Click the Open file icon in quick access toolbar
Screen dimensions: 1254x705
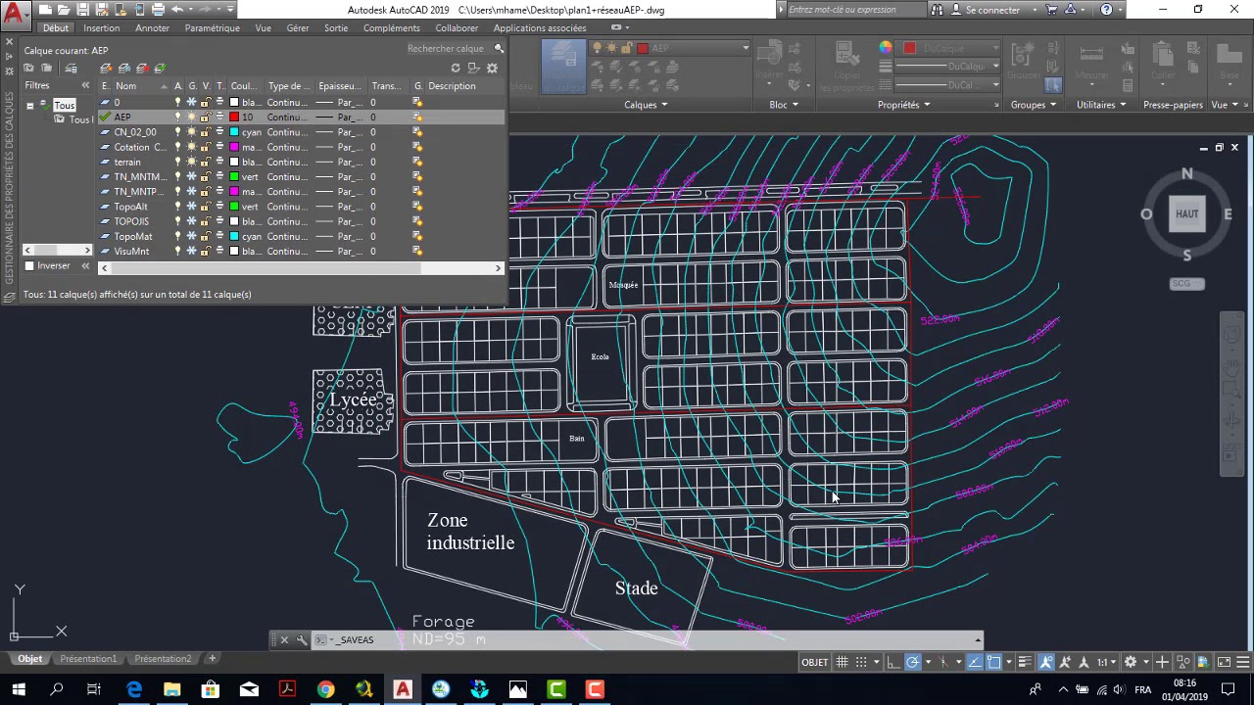65,10
